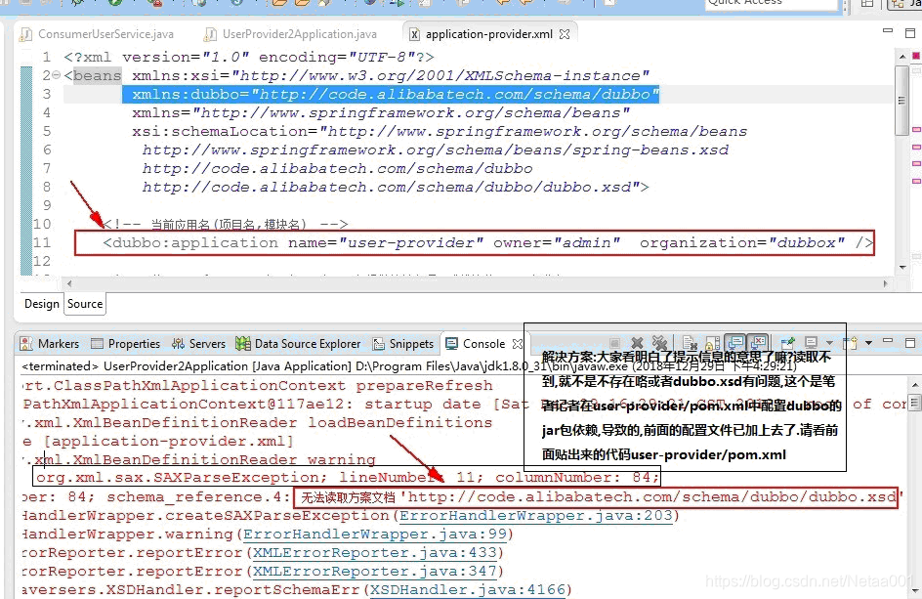Click the highlighted xmlns:dubbo attribute on line 3
This screenshot has width=922, height=599.
coord(391,94)
